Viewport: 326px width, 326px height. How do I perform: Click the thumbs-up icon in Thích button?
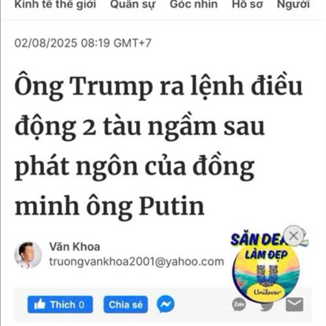click(40, 304)
